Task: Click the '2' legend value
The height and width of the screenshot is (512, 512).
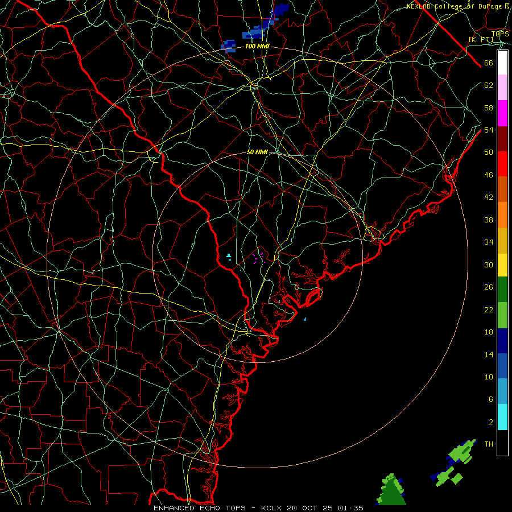Action: 490,422
